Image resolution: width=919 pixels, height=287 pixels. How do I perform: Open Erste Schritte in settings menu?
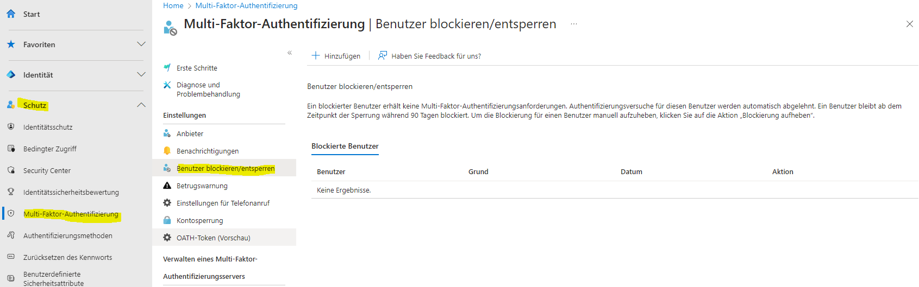pos(197,68)
